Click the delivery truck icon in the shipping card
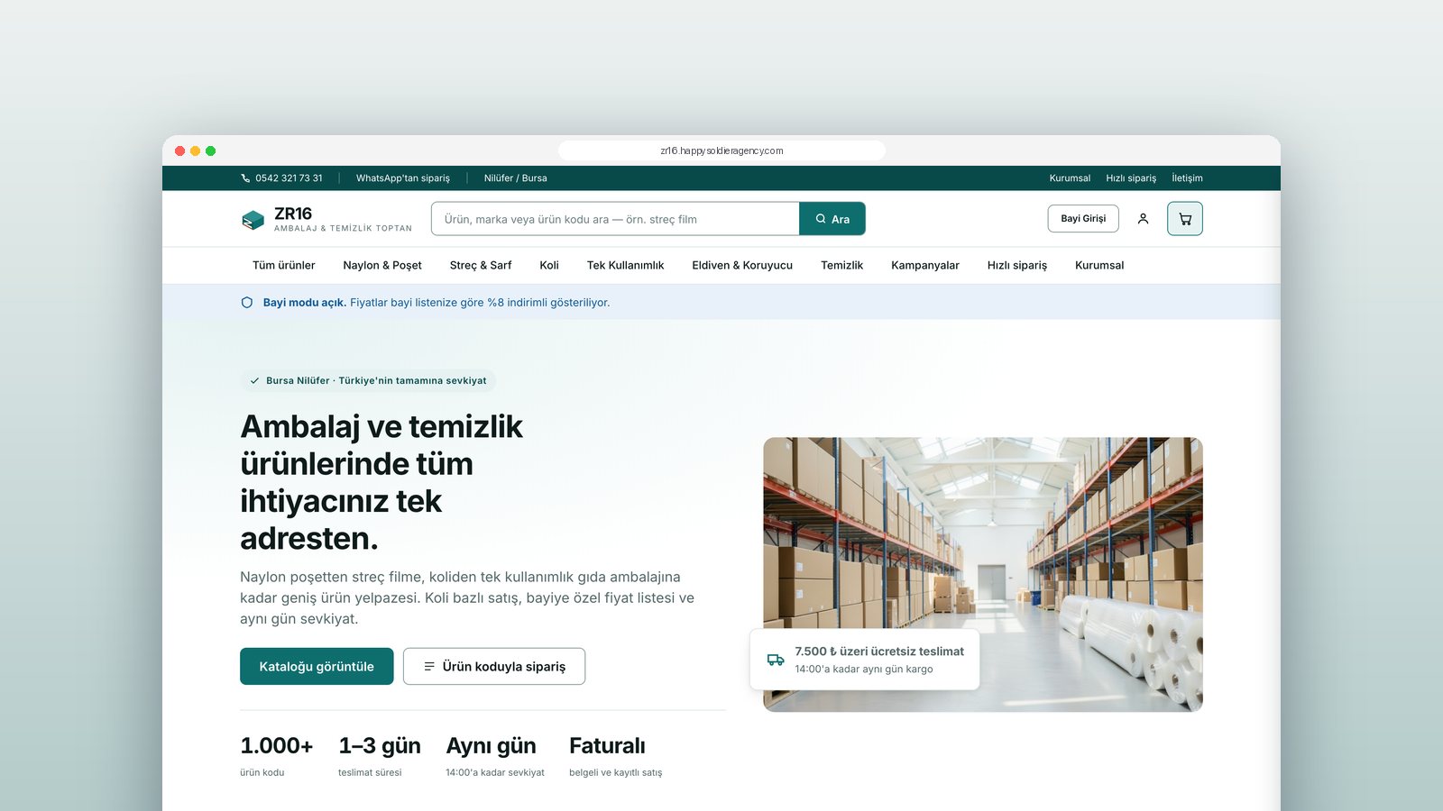1443x811 pixels. coord(776,660)
